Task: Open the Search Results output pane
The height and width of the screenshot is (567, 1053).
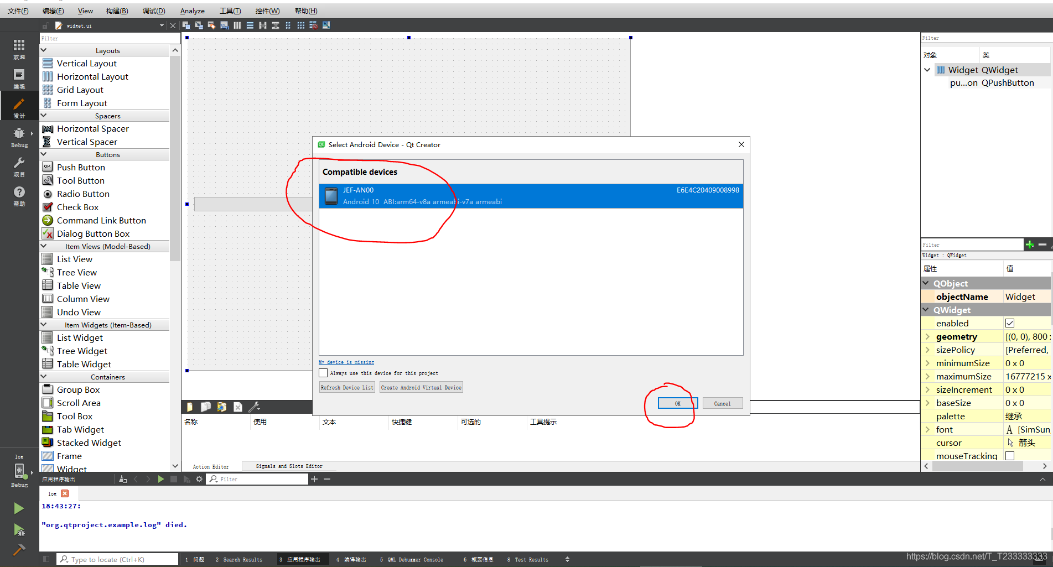Action: (239, 559)
